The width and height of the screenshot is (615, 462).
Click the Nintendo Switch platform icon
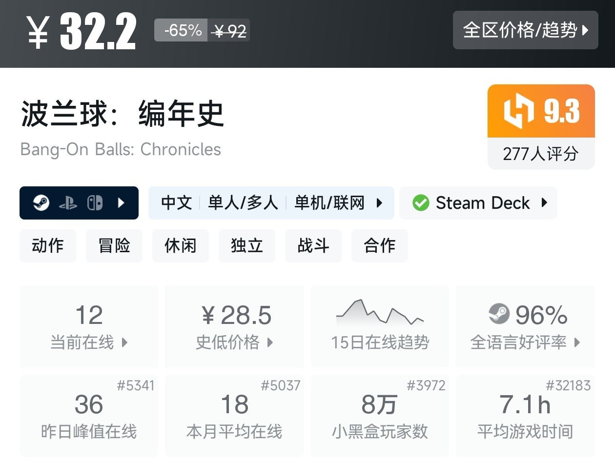click(95, 203)
